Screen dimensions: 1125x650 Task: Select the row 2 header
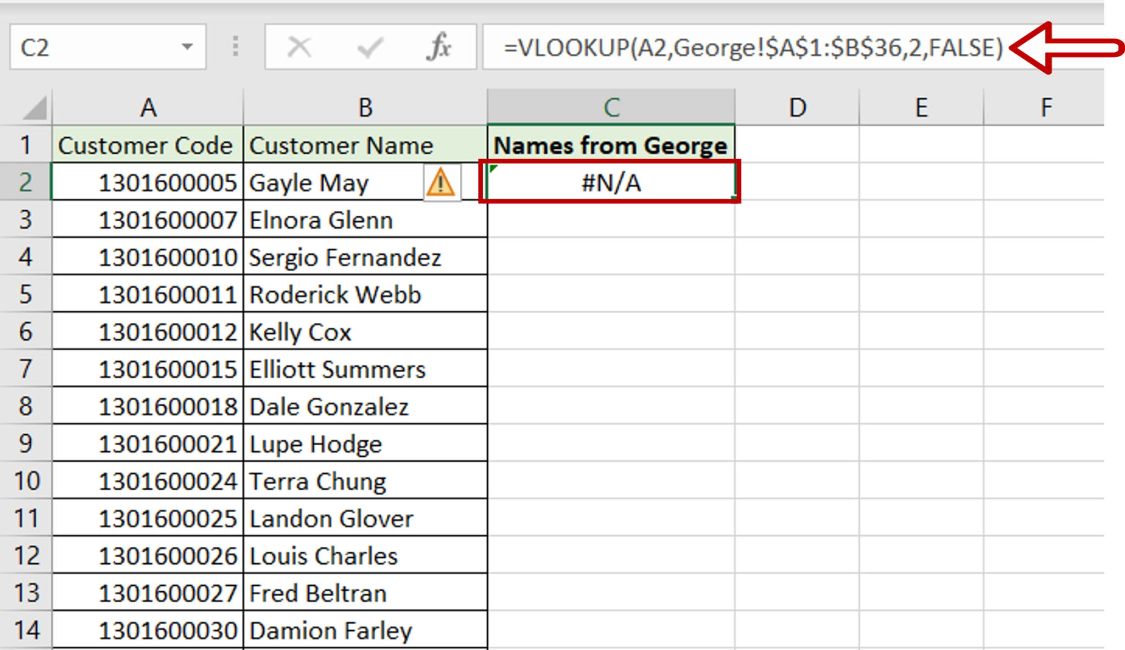point(25,182)
